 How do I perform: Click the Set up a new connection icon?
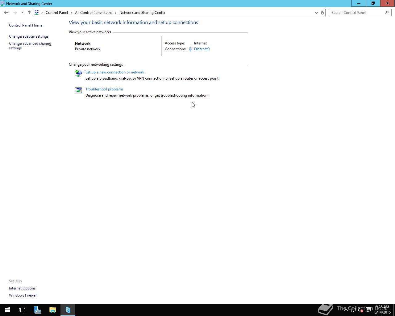[x=78, y=73]
